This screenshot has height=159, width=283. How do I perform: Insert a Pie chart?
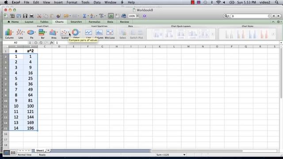[31, 34]
